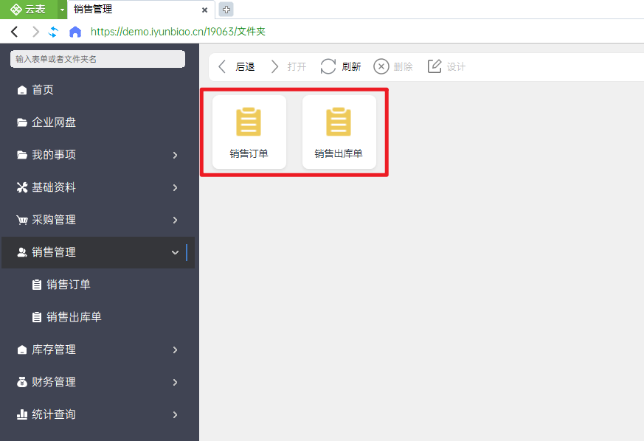Reload page with blue refresh icon
Viewport: 644px width, 441px height.
click(53, 32)
